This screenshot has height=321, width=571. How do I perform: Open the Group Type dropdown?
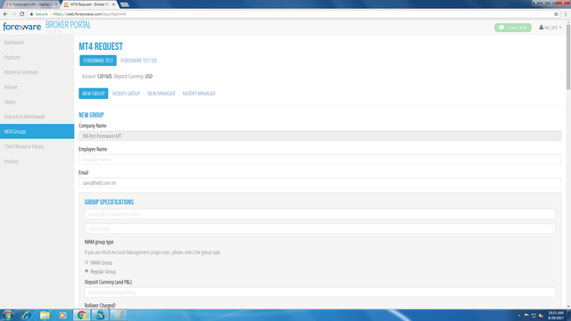click(x=319, y=228)
